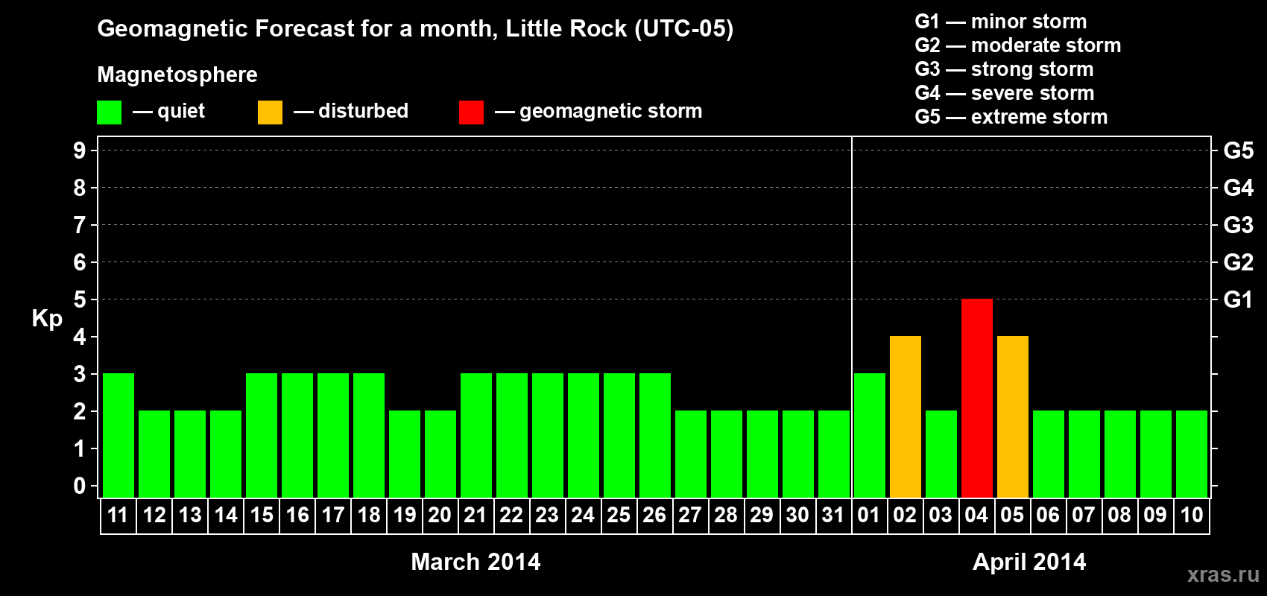Screen dimensions: 1267x596
Task: Click the G1 label on right axis
Action: point(1238,299)
